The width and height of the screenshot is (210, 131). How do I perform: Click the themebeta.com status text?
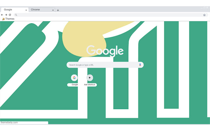tap(9, 122)
